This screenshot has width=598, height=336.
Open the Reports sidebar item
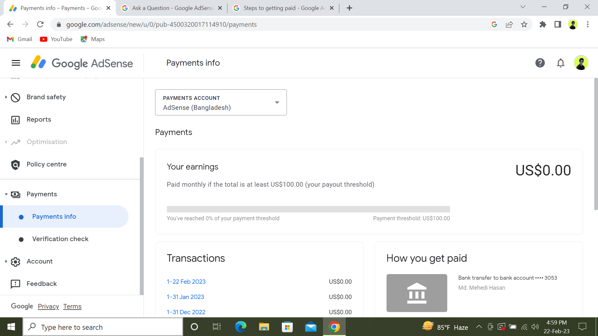(39, 119)
